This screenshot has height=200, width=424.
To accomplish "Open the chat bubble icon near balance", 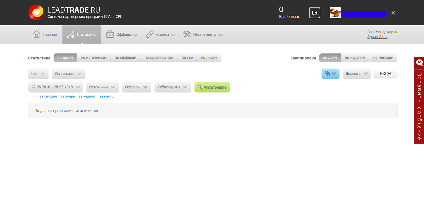I will [x=314, y=13].
